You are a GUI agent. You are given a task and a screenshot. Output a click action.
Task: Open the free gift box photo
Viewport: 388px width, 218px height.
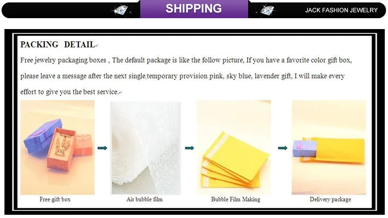tap(57, 147)
